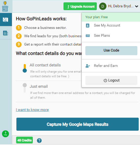Toggle the All contact details switch

pyautogui.click(x=25, y=68)
